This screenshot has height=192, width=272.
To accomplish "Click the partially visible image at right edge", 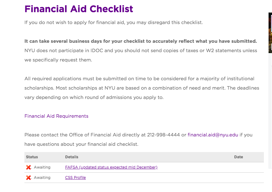I will pyautogui.click(x=270, y=33).
